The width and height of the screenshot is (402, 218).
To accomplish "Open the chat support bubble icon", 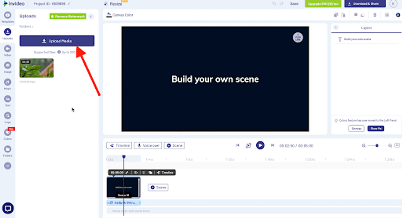I will (x=8, y=208).
